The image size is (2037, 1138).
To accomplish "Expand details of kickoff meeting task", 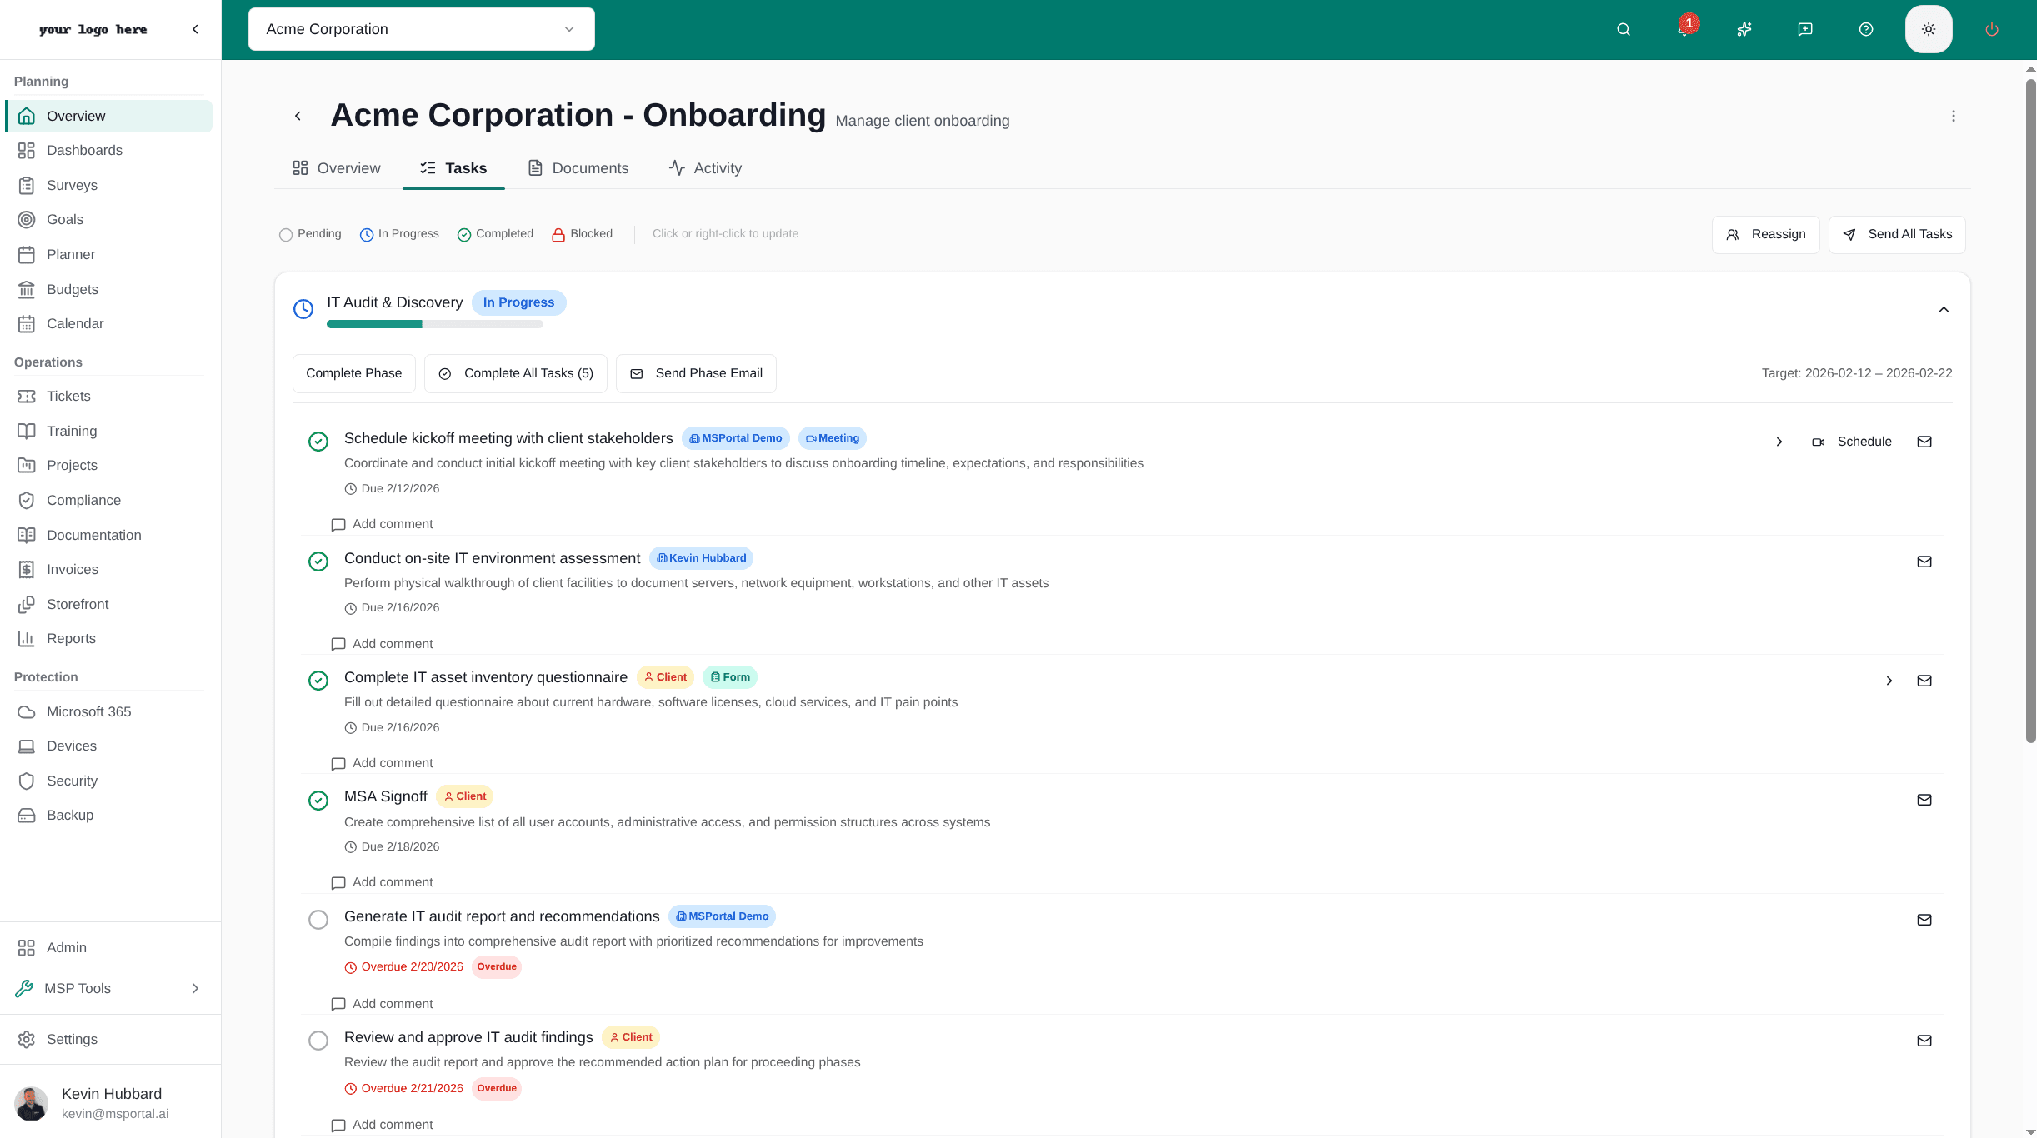I will pyautogui.click(x=1779, y=442).
